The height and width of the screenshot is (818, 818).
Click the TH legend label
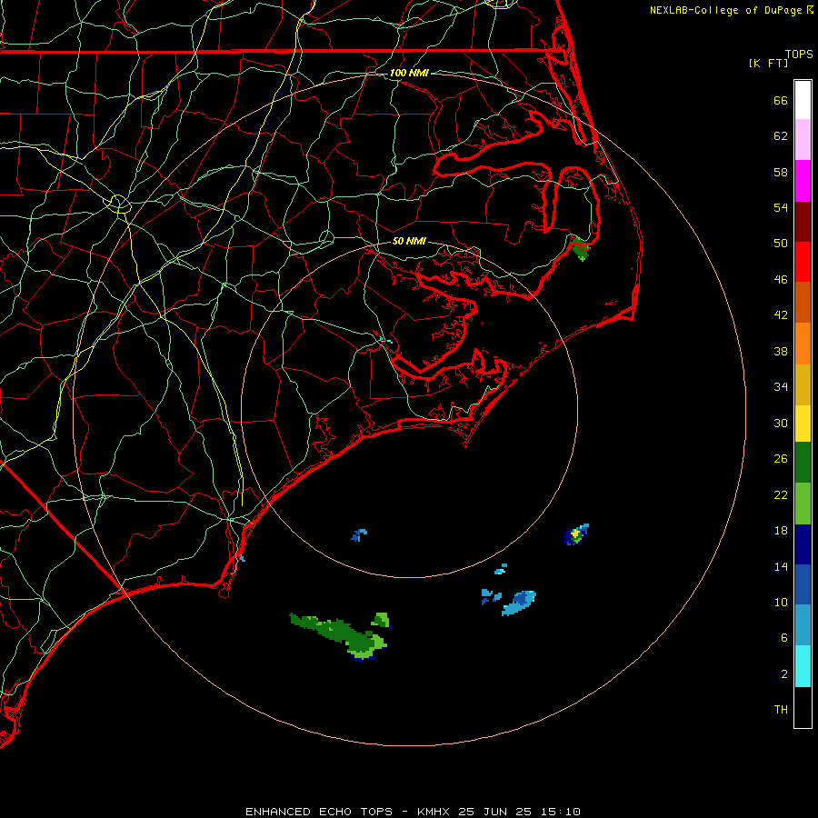tap(781, 710)
